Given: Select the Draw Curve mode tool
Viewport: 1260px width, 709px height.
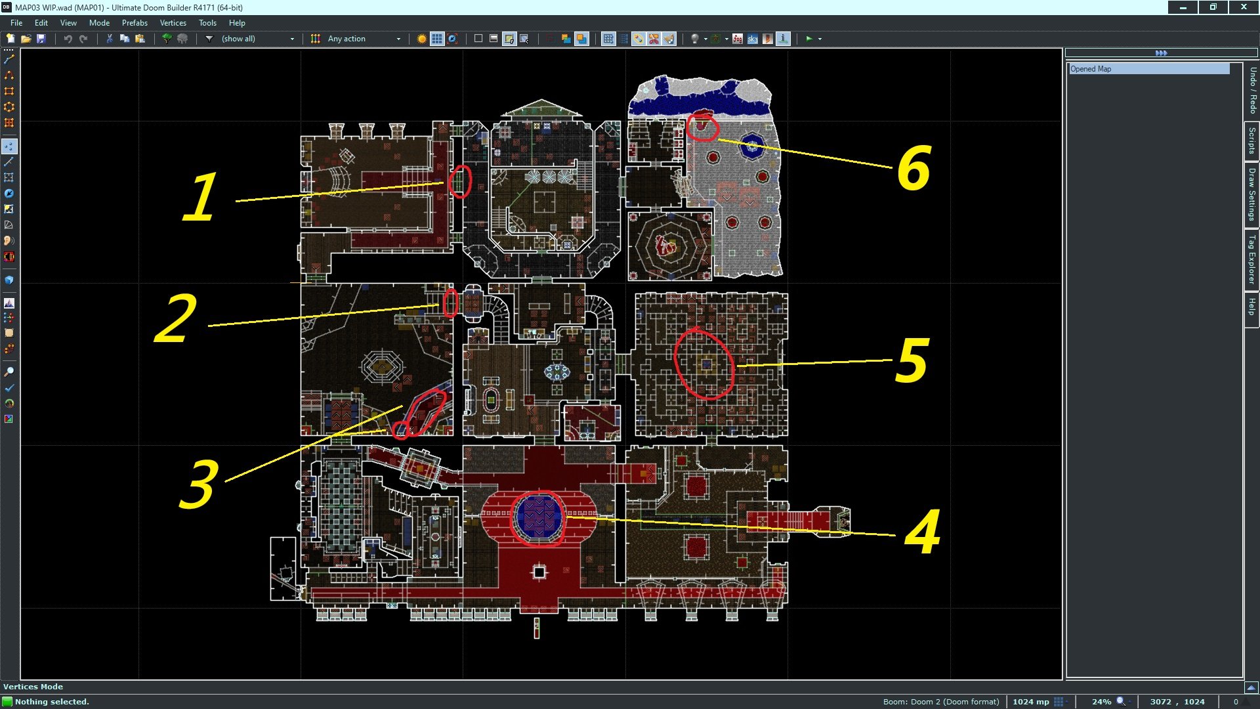Looking at the screenshot, I should click(x=9, y=75).
